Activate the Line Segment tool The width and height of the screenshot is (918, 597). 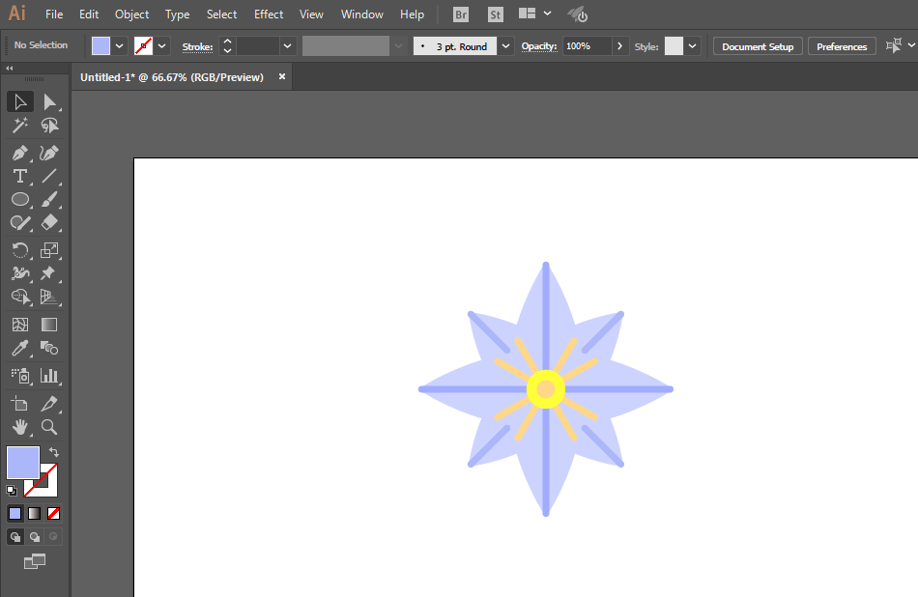(x=49, y=176)
